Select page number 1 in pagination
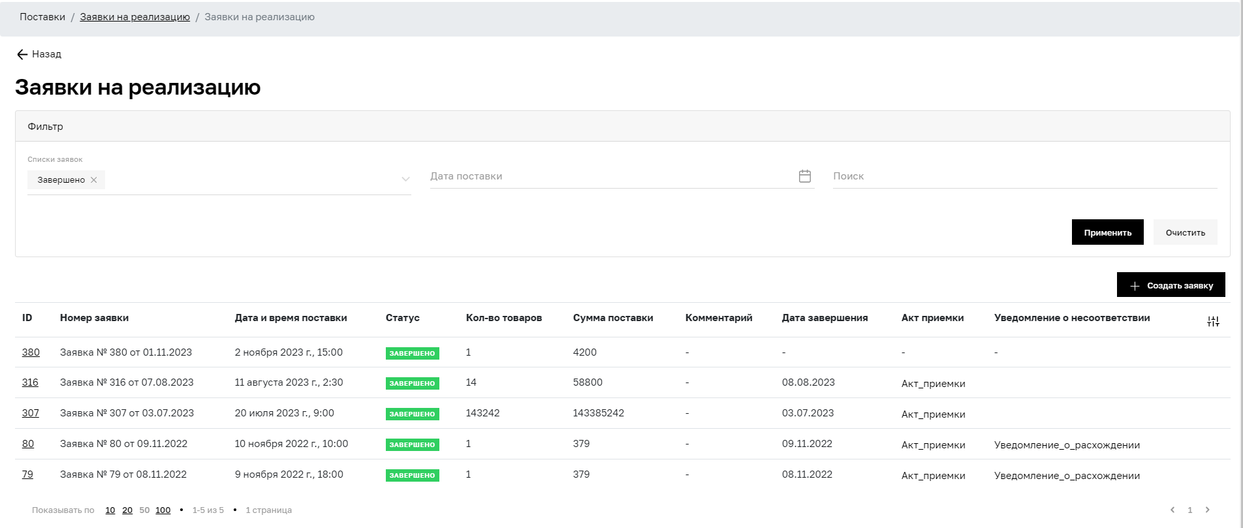1243x528 pixels. coord(1190,510)
